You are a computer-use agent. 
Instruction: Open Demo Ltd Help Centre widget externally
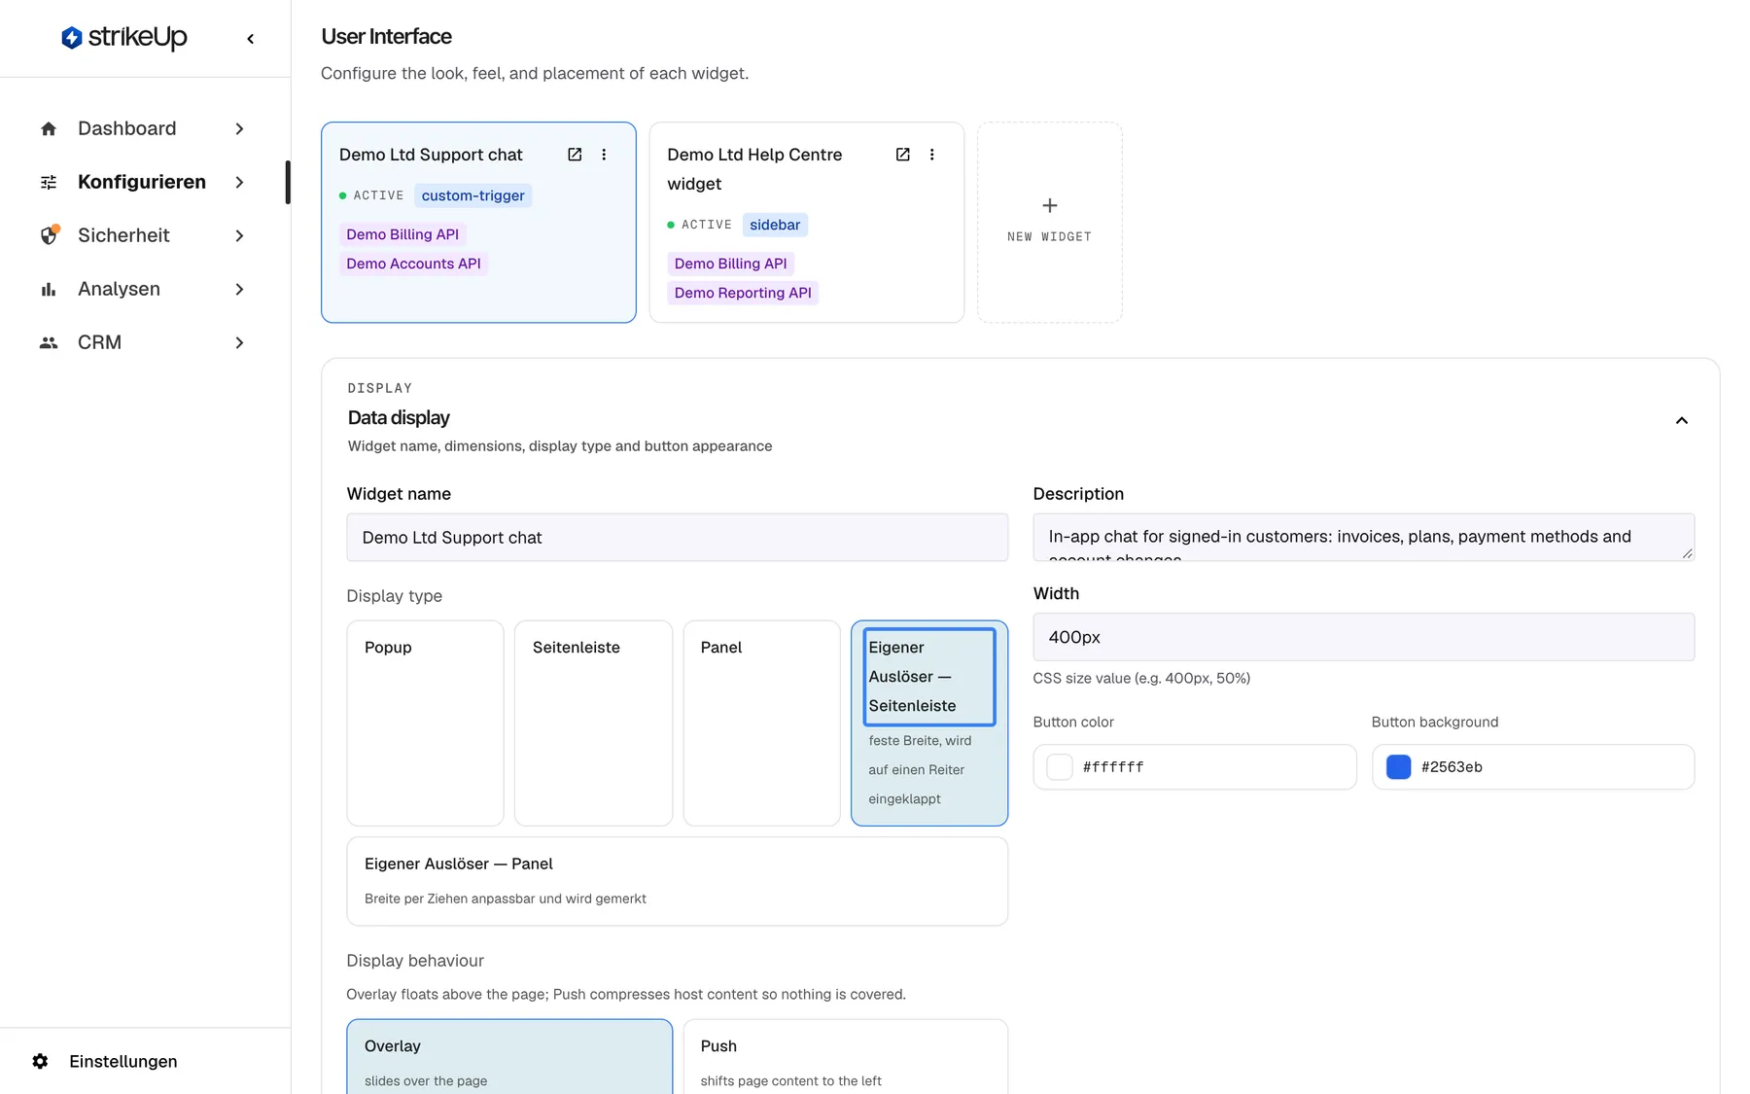[902, 155]
